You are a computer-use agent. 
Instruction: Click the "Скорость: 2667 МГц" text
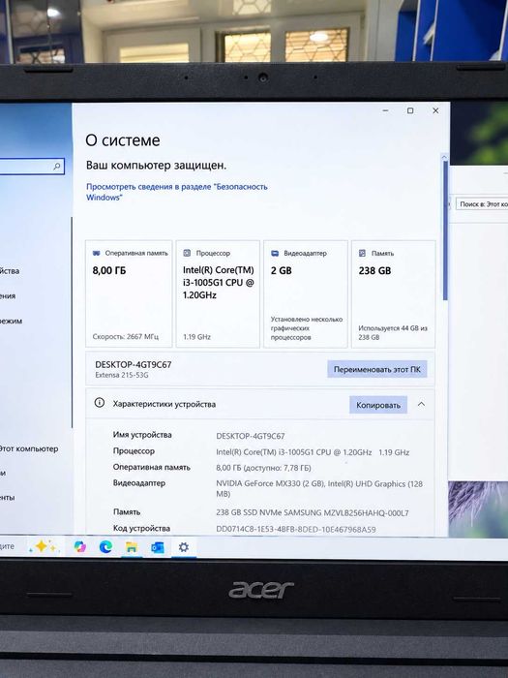[125, 336]
